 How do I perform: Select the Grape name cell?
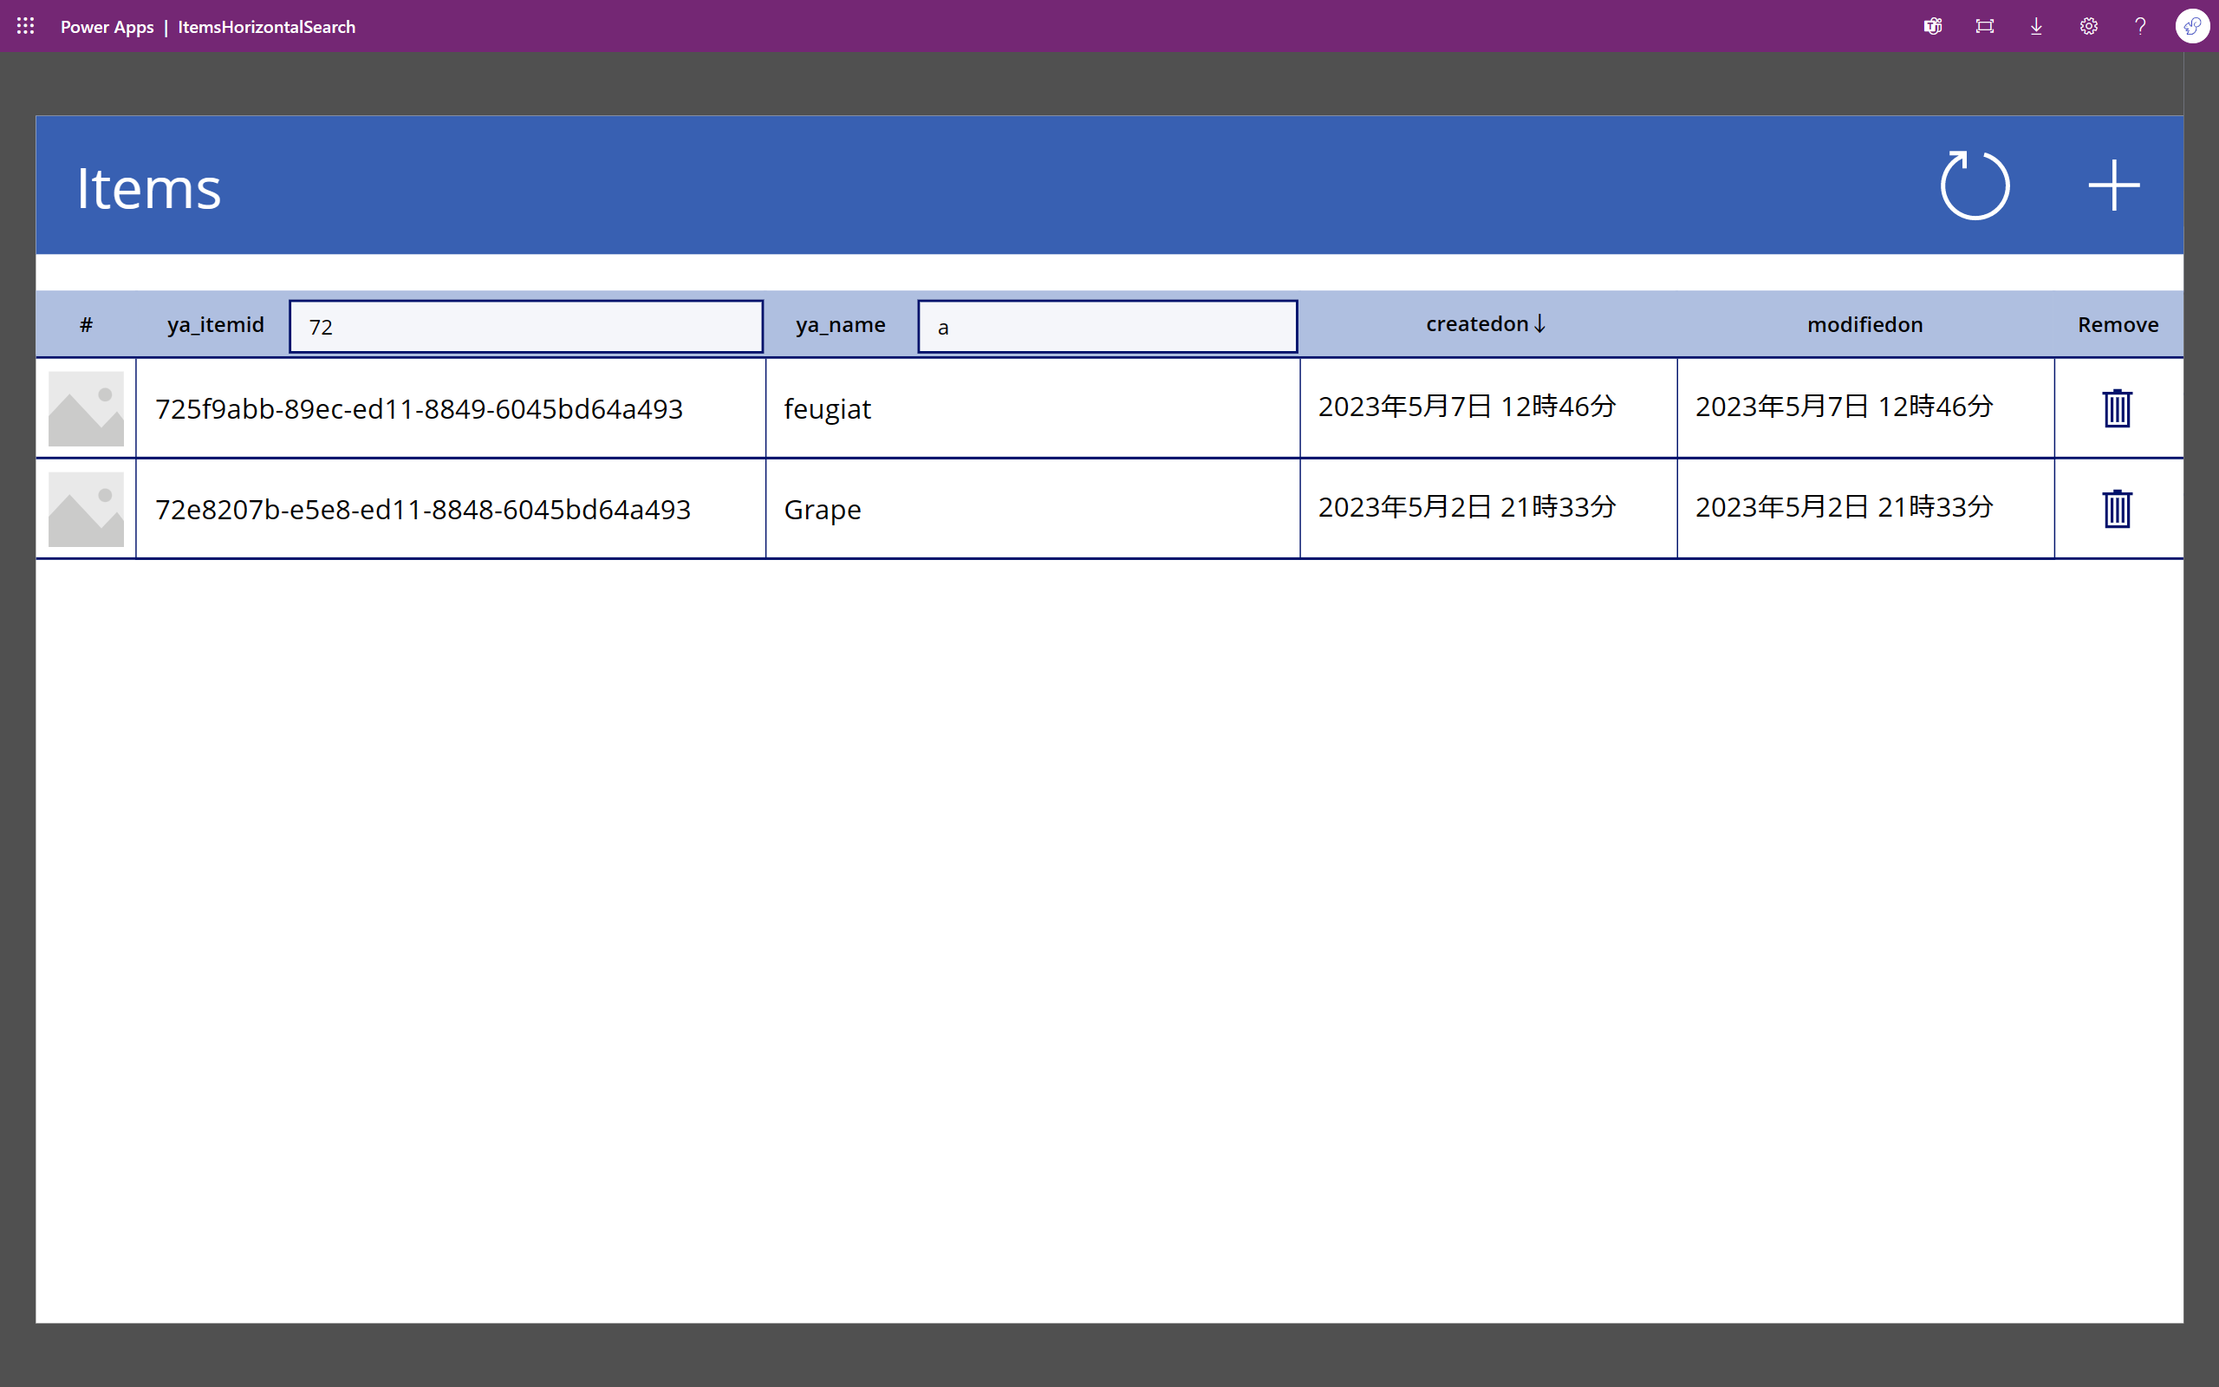click(823, 510)
